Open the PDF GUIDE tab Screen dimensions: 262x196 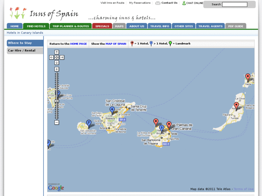point(236,26)
